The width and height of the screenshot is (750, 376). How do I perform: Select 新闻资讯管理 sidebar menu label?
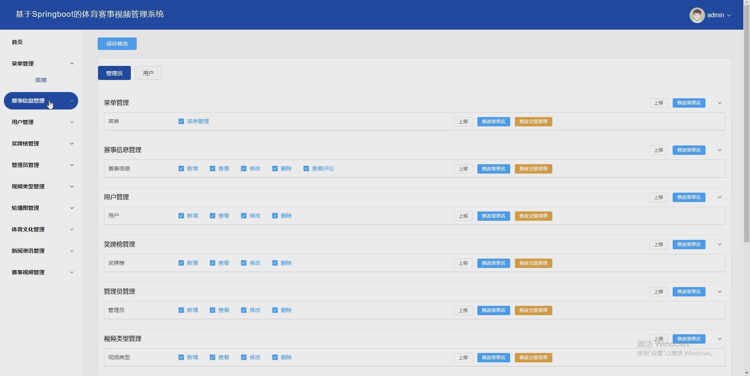[x=28, y=251]
